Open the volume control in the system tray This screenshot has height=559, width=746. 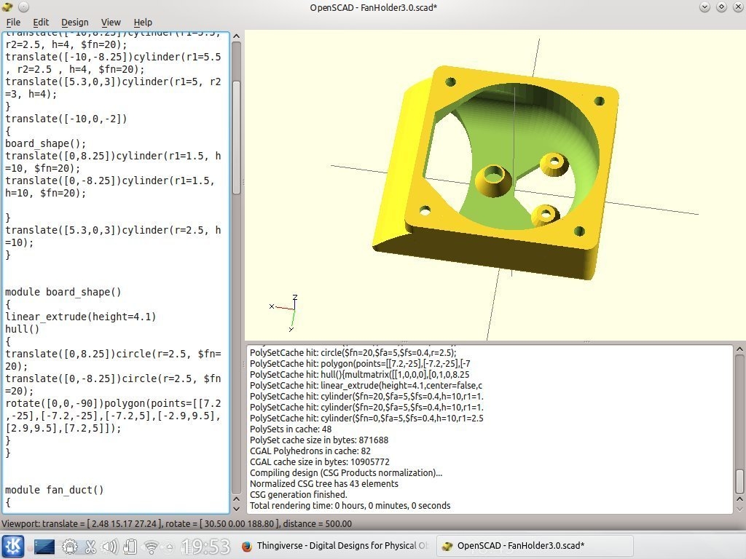click(110, 546)
